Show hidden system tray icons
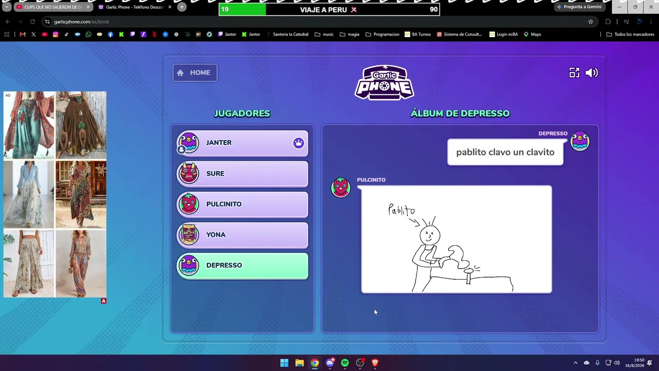Image resolution: width=659 pixels, height=371 pixels. tap(576, 363)
